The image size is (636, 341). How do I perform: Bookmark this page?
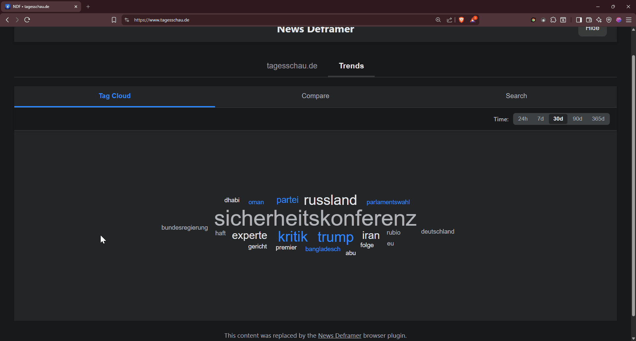[114, 20]
